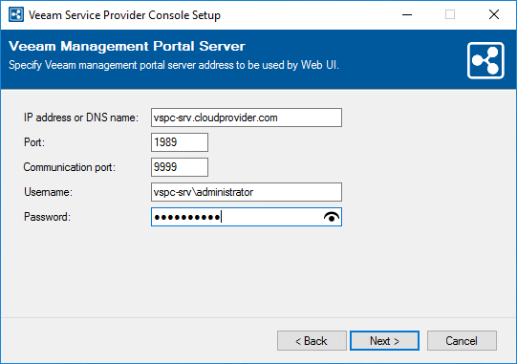Click the 'Password:' label
This screenshot has height=364, width=517.
pyautogui.click(x=47, y=217)
